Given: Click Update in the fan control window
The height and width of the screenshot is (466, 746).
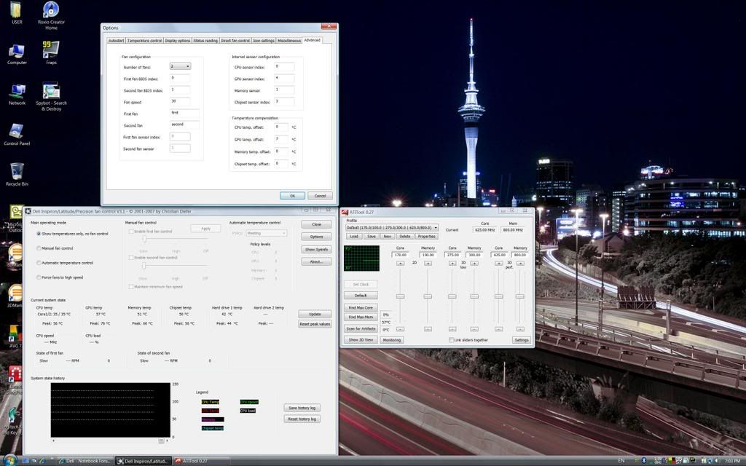Looking at the screenshot, I should point(315,315).
